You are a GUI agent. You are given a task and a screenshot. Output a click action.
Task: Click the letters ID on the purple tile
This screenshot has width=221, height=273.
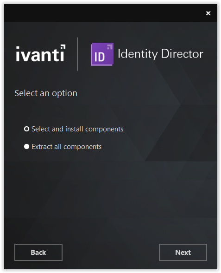click(x=99, y=57)
